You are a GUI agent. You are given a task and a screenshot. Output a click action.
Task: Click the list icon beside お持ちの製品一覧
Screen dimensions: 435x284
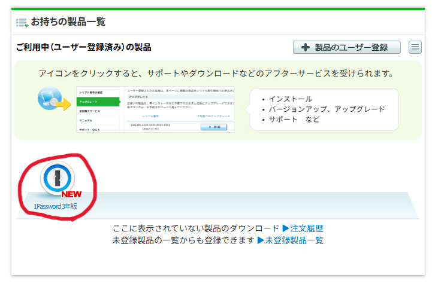click(x=22, y=22)
